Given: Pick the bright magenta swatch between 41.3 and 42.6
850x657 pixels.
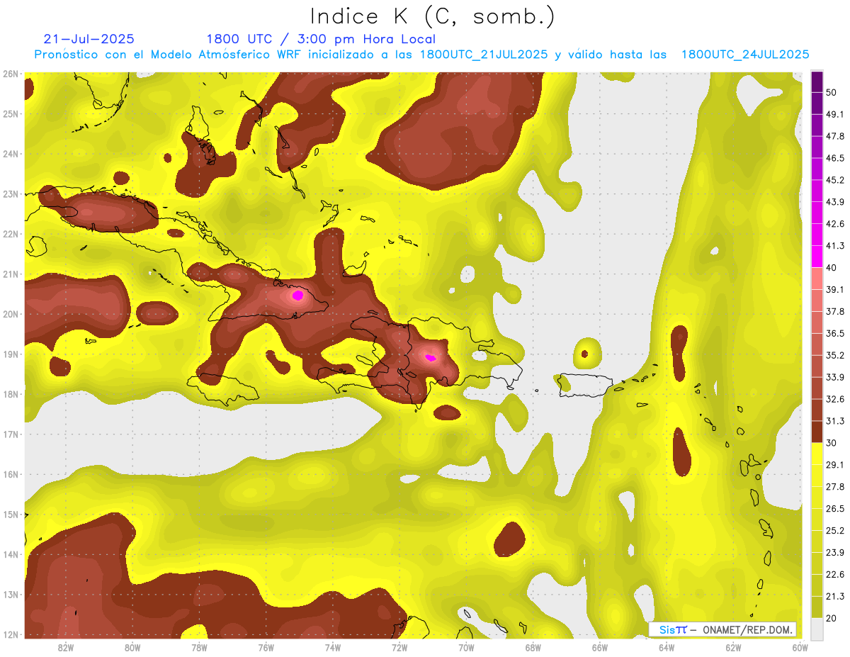Looking at the screenshot, I should (817, 235).
